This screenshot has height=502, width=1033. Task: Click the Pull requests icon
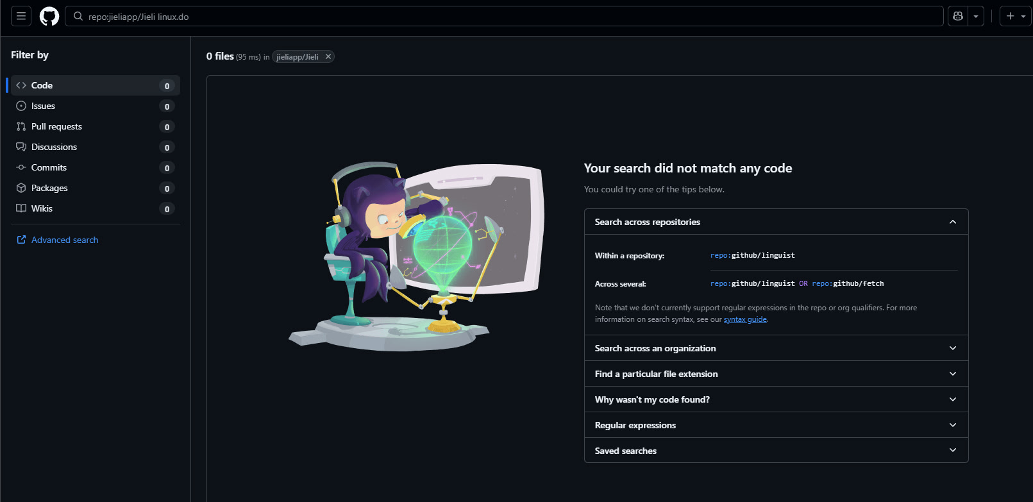(x=21, y=126)
